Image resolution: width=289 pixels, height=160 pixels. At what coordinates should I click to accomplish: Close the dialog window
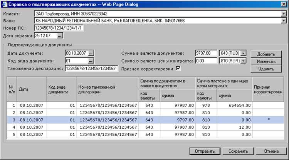[284, 4]
